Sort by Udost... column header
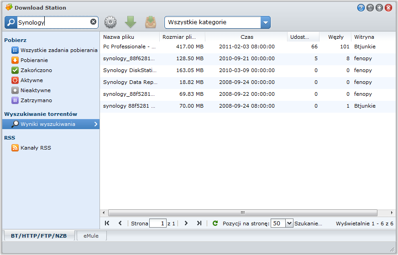This screenshot has width=398, height=255. click(304, 37)
